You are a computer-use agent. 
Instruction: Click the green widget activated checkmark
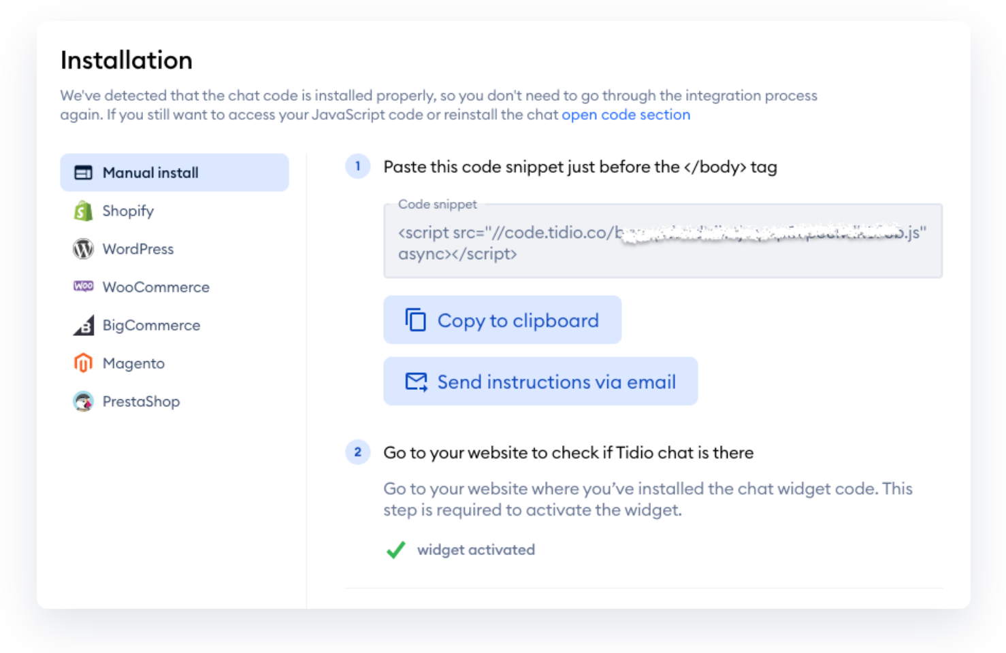point(395,550)
